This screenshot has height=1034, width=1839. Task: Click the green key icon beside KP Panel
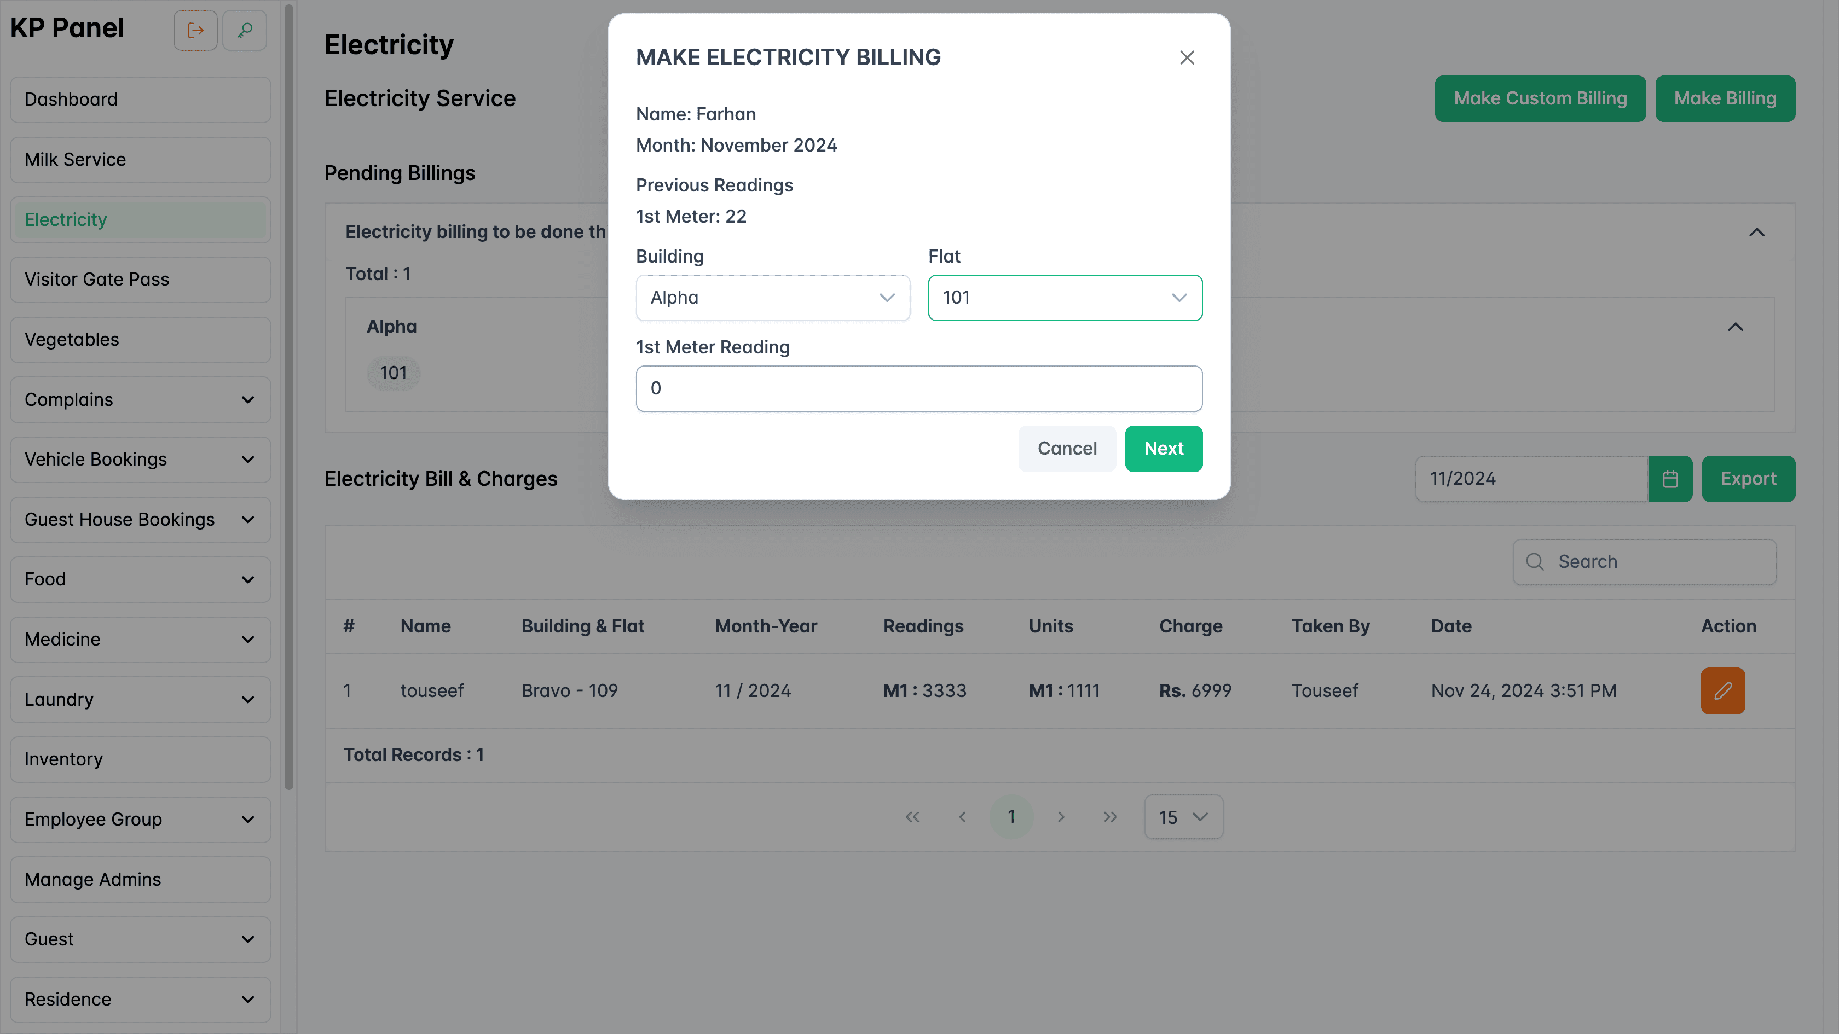(x=244, y=30)
